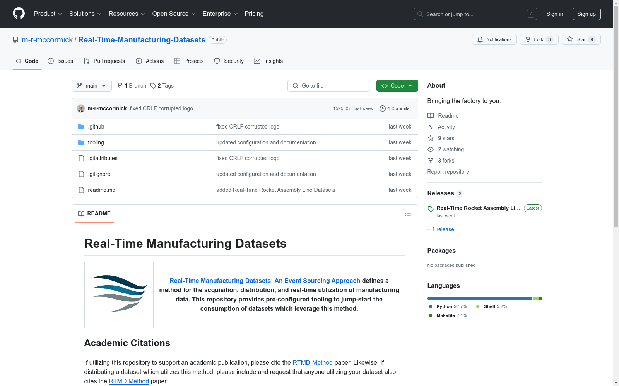Open the Insights tab

point(268,61)
